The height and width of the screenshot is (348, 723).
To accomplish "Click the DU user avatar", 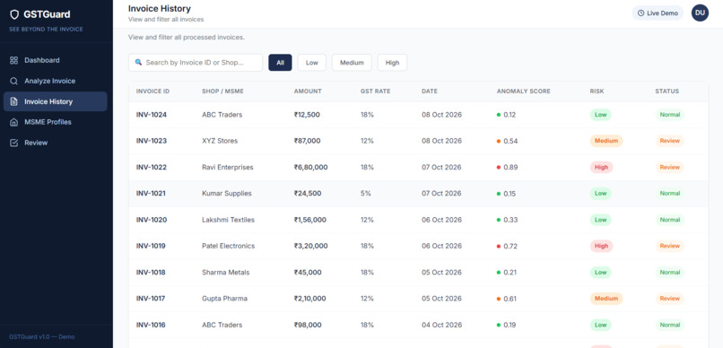I will click(700, 13).
